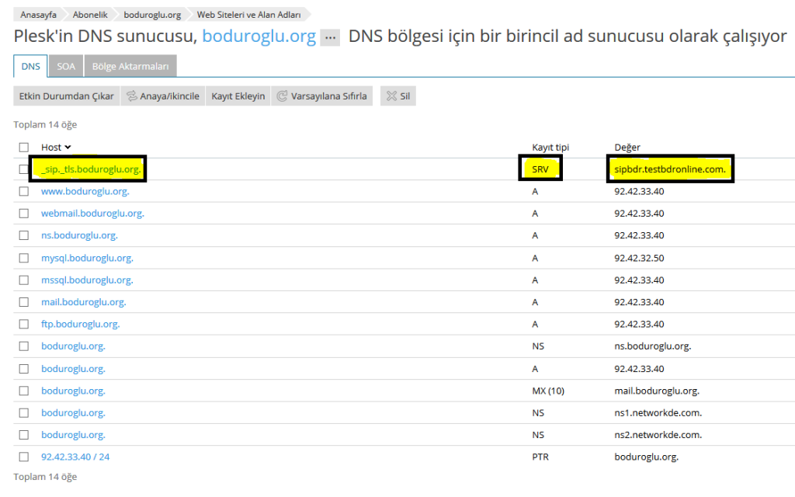Toggle the select-all checkbox in header
Image resolution: width=795 pixels, height=497 pixels.
click(24, 148)
